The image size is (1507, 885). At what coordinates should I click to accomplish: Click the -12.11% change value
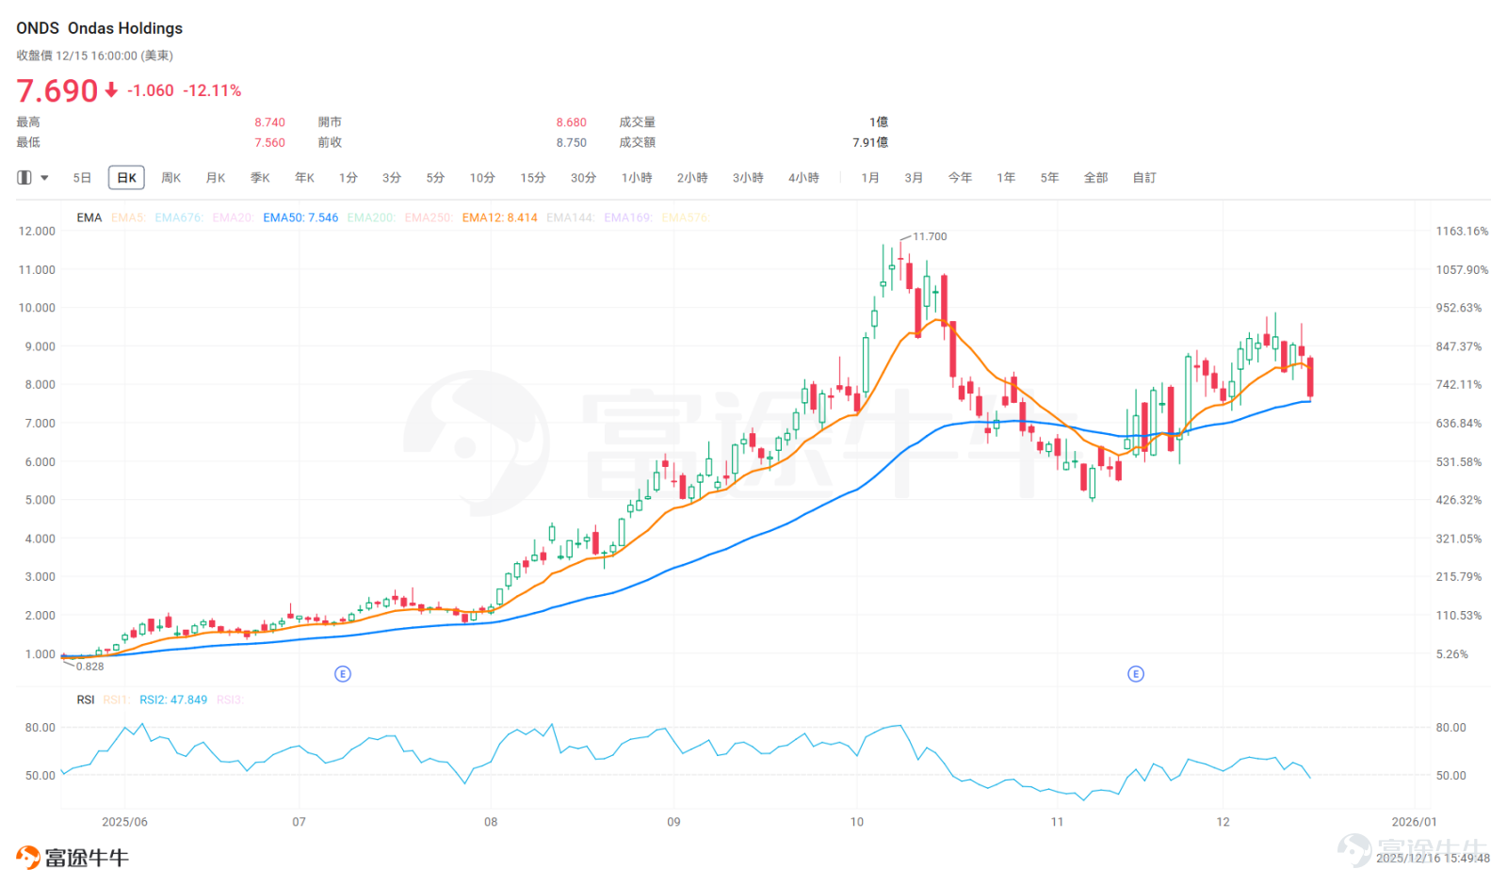coord(212,90)
